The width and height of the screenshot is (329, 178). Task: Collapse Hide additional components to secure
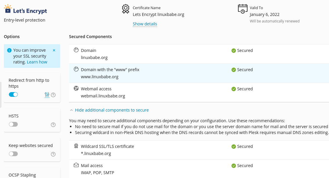coord(111,110)
